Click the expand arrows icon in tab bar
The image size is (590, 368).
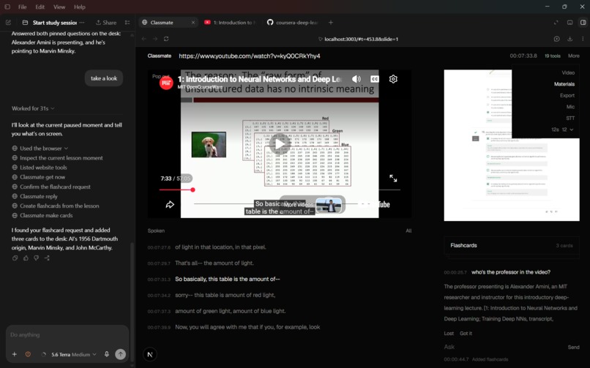556,23
